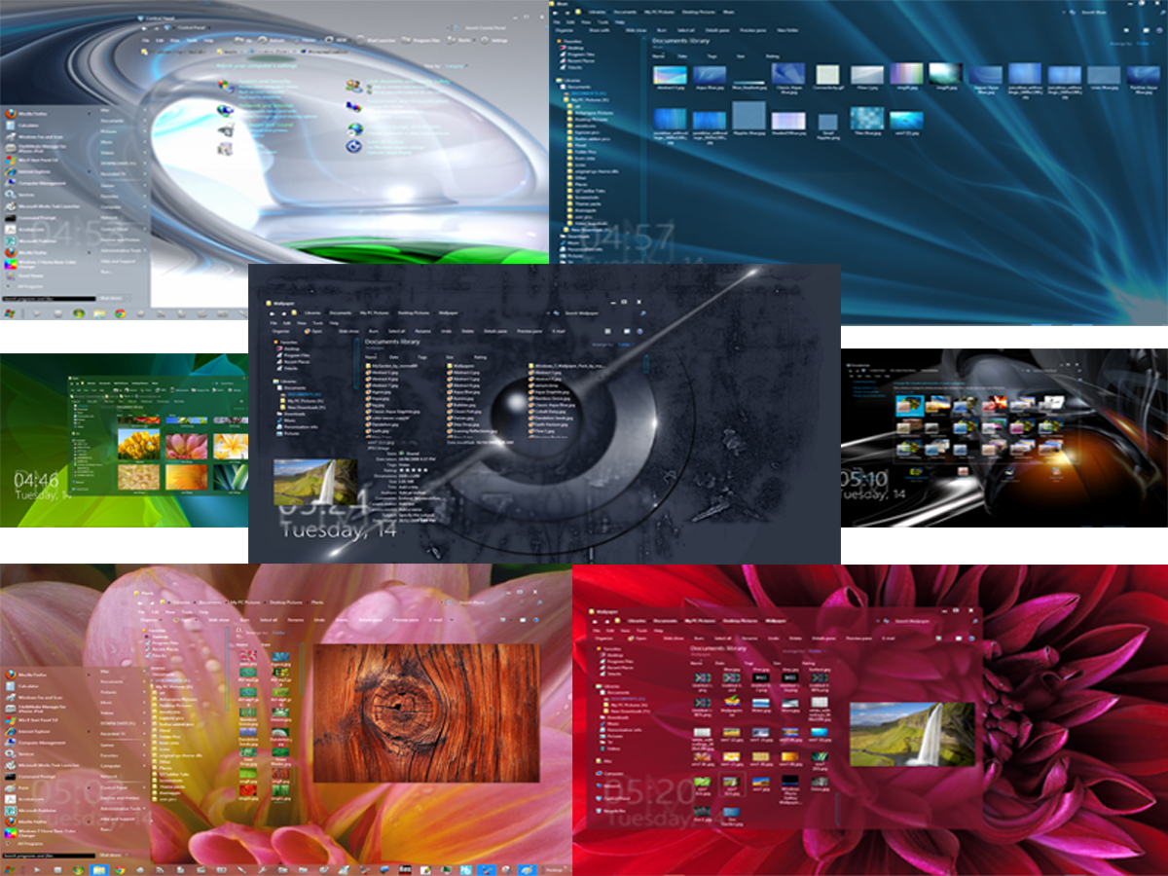Image resolution: width=1168 pixels, height=876 pixels.
Task: Click New folder in blue-theme Documents library window
Action: [788, 30]
